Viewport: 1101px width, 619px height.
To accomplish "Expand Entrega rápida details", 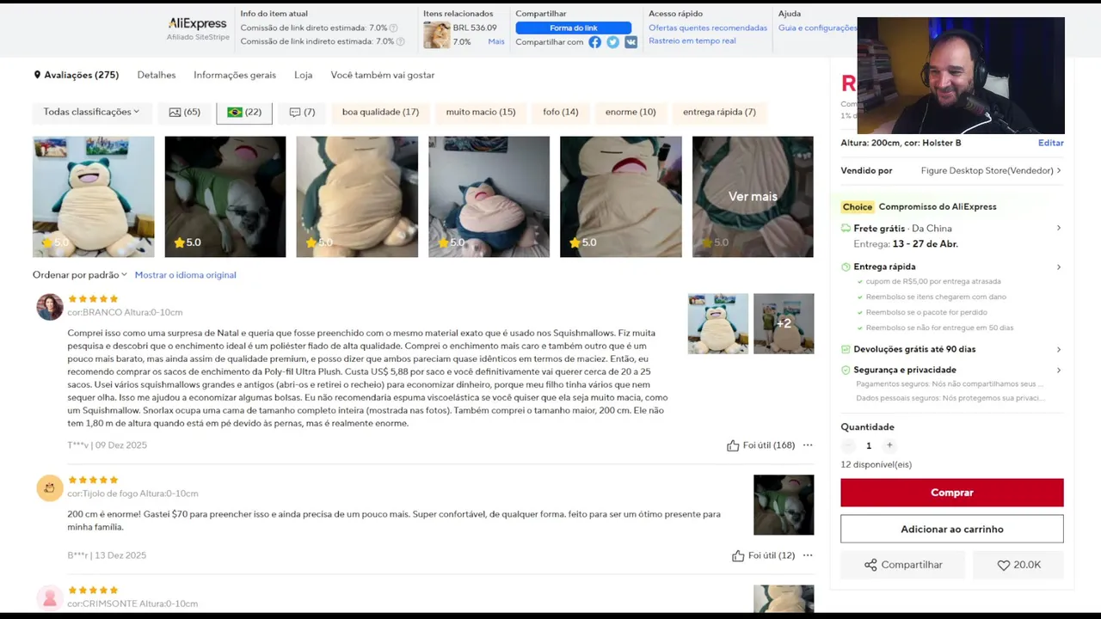I will click(x=1058, y=267).
